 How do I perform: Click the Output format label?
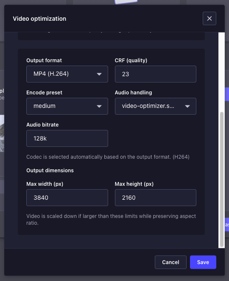[44, 61]
